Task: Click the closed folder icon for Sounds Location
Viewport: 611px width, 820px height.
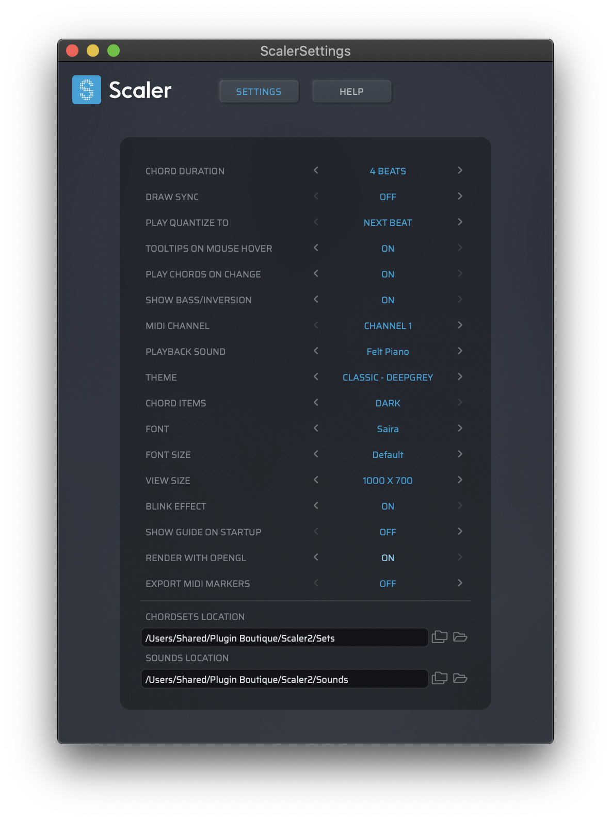Action: pos(440,678)
